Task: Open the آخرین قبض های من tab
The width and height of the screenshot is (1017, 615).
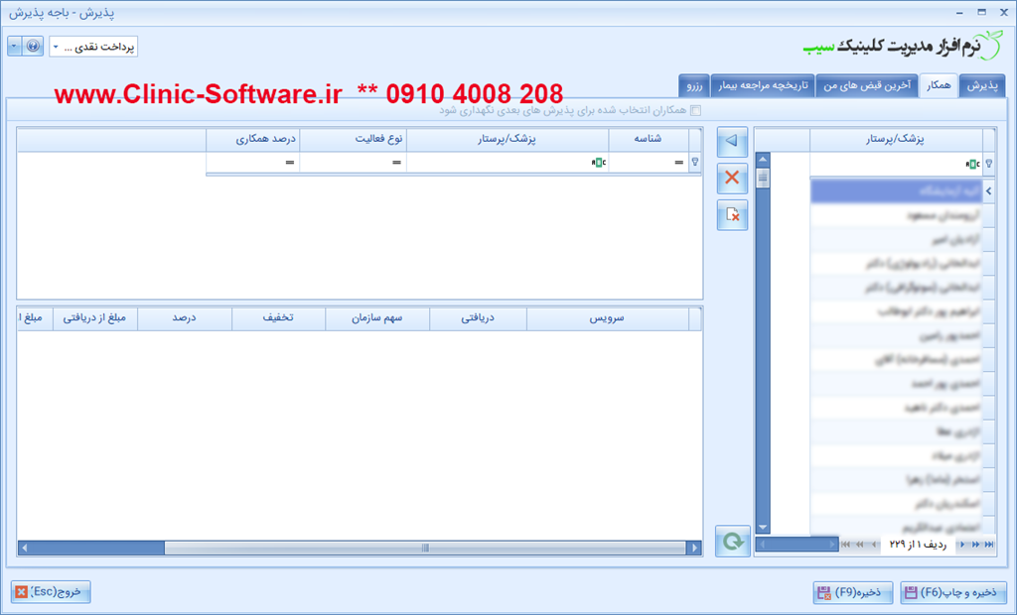Action: point(864,86)
